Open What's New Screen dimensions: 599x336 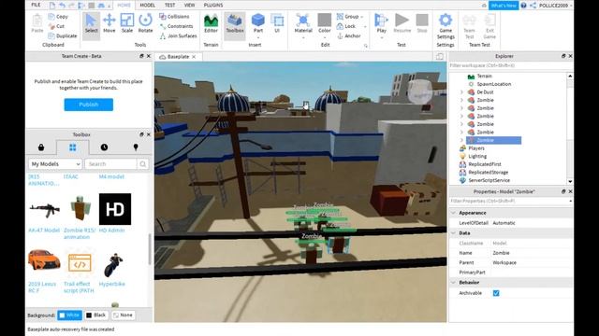[504, 6]
